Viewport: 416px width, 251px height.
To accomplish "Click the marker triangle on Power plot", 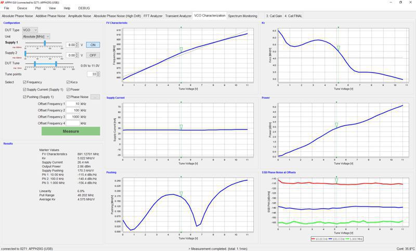I will [336, 125].
